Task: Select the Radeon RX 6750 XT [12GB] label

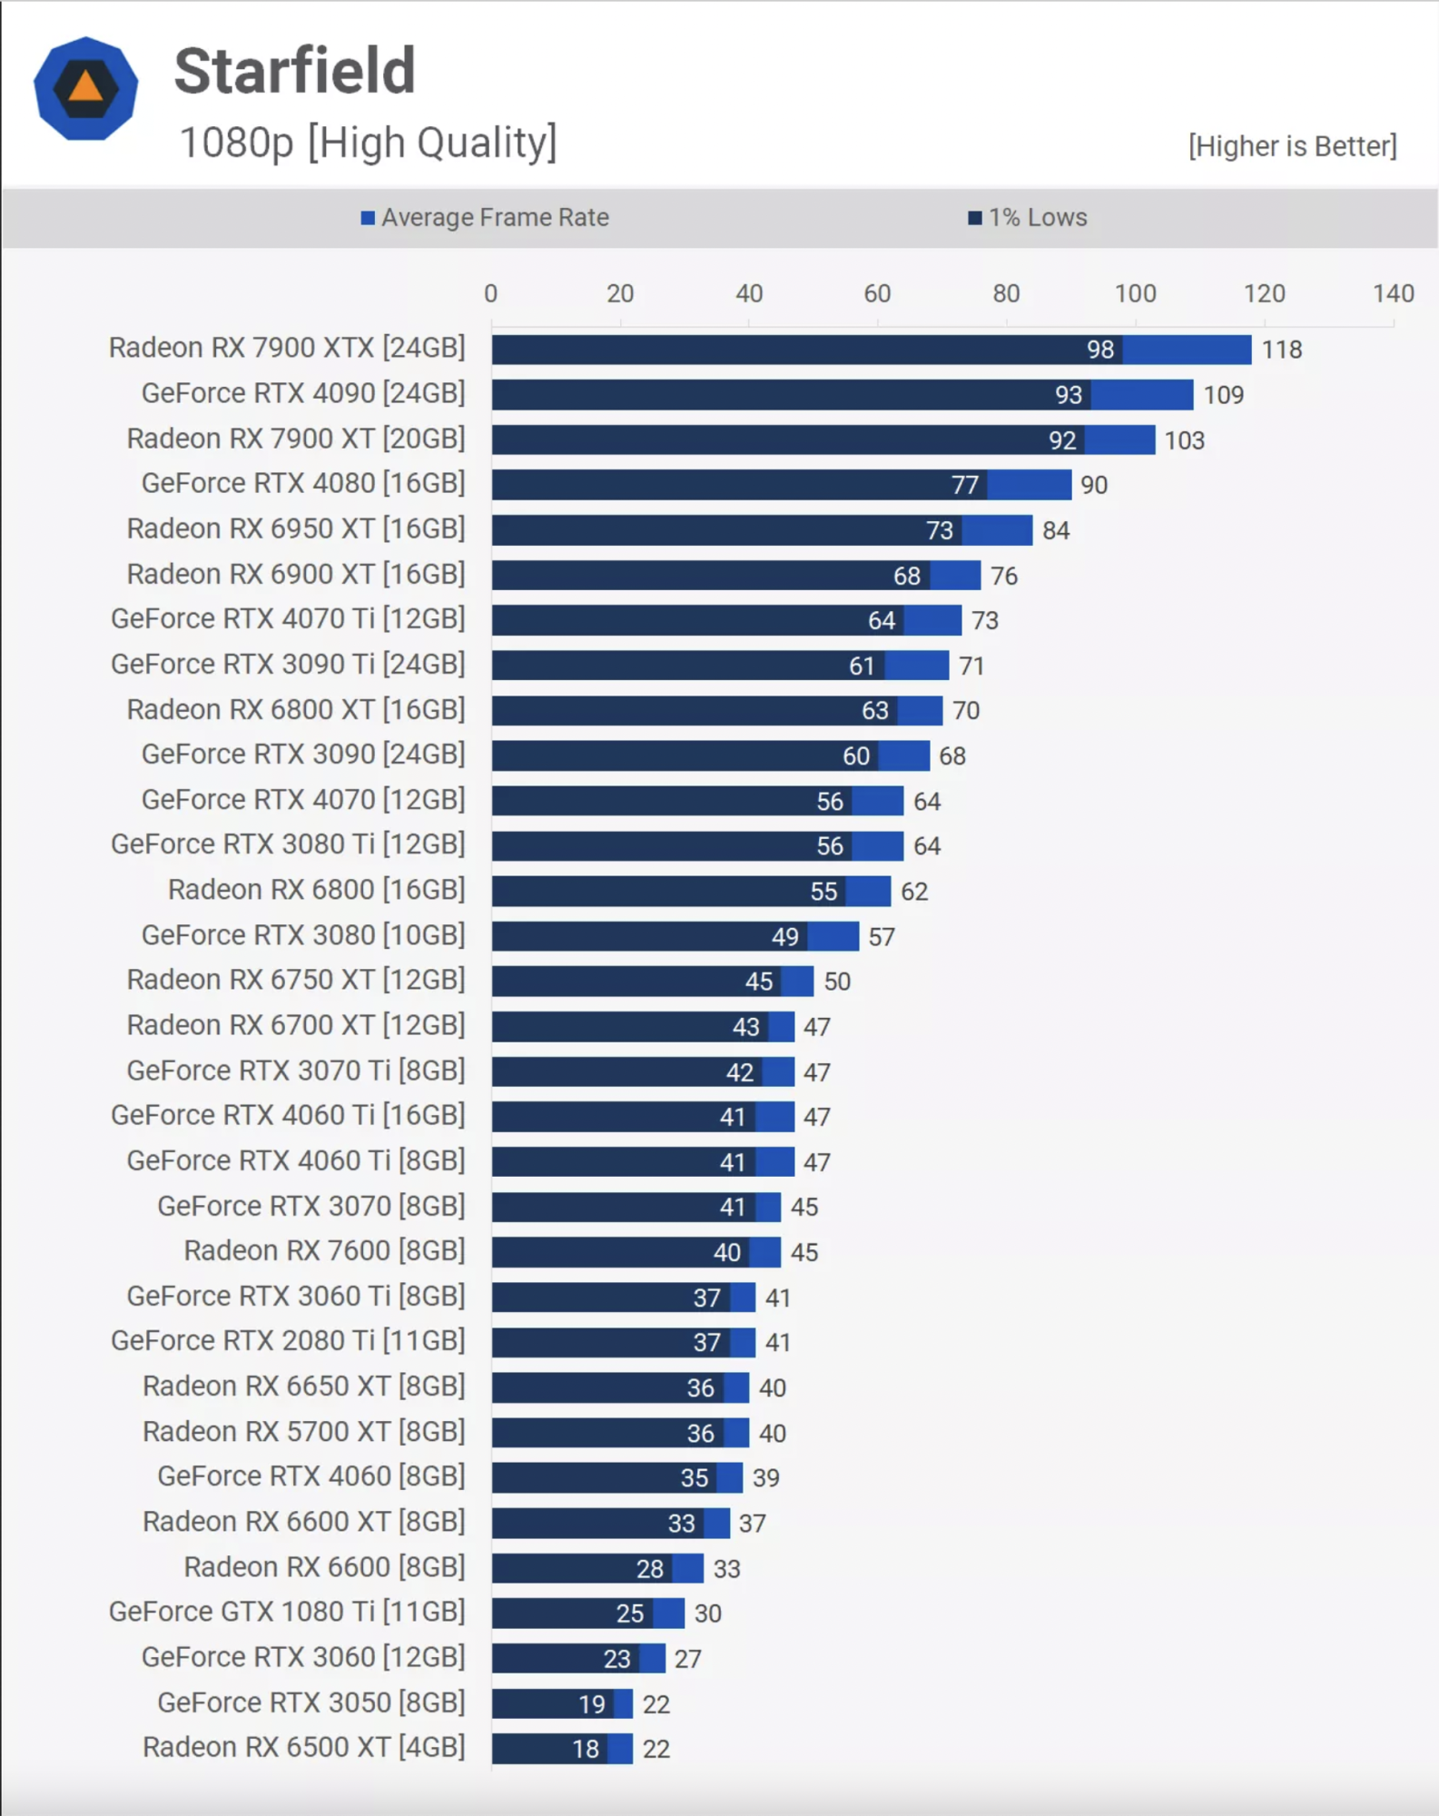Action: pyautogui.click(x=296, y=979)
